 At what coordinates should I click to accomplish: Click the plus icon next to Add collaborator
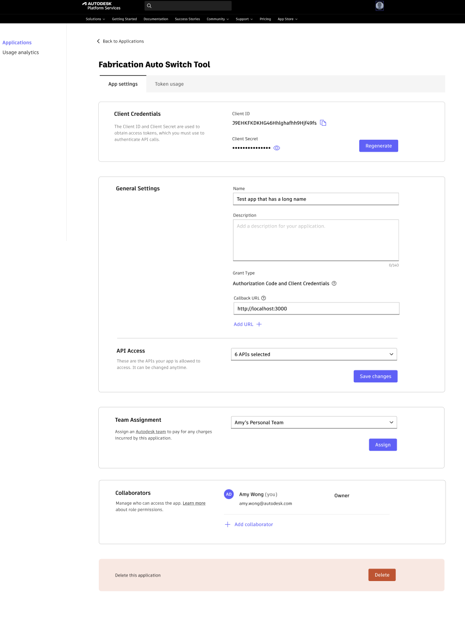tap(228, 524)
